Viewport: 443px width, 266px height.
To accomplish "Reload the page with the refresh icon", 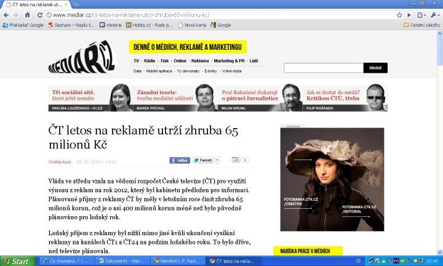I will [40, 15].
